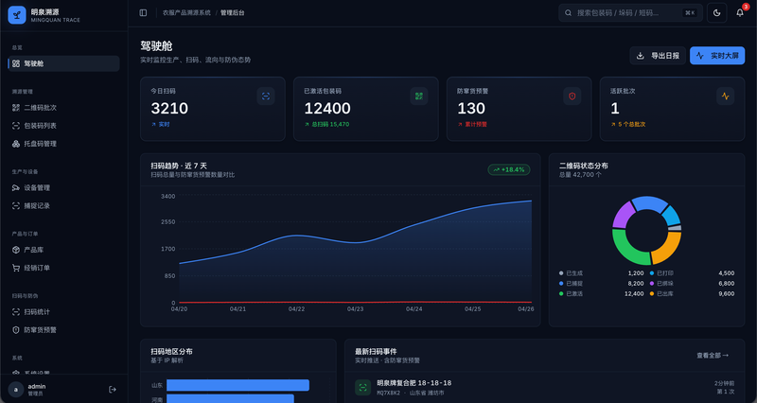Click the 今日扫码 card scan icon

point(266,96)
